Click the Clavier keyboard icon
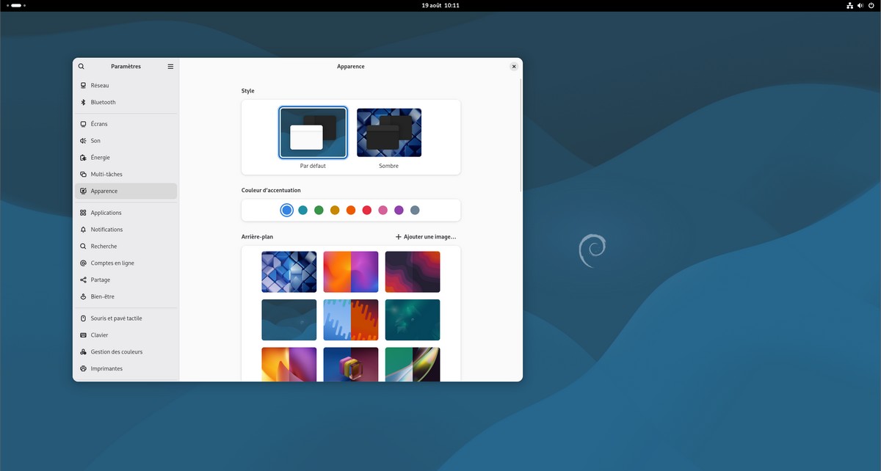The image size is (881, 471). pos(83,335)
